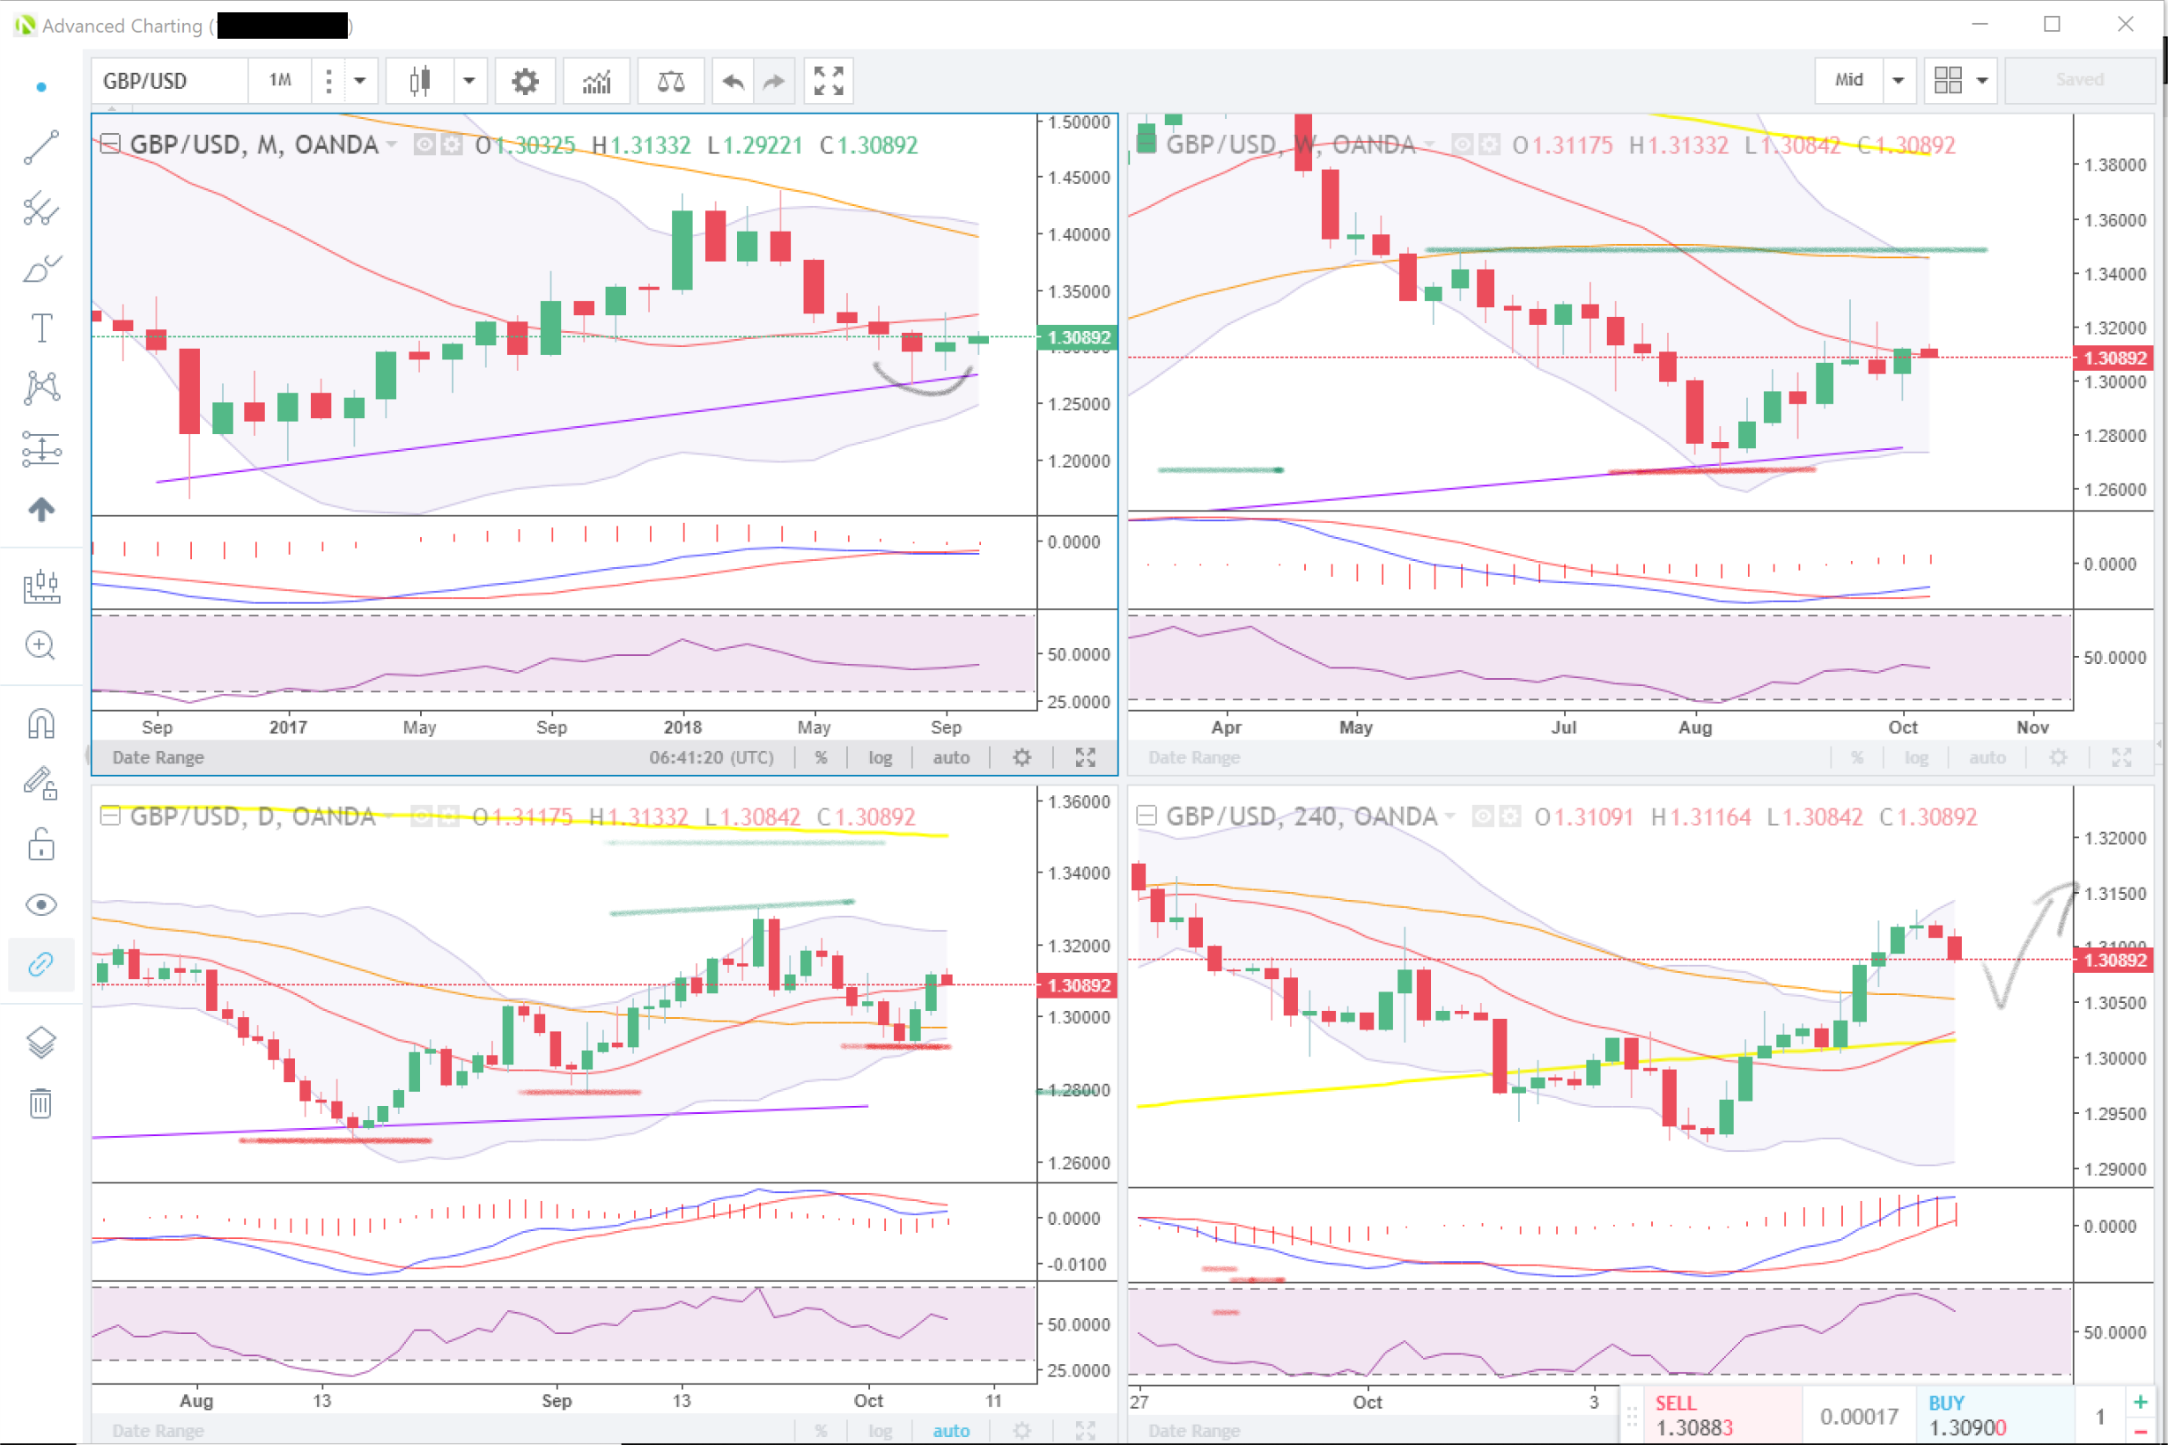The width and height of the screenshot is (2168, 1445).
Task: Toggle fullscreen mode icon in toolbar
Action: point(828,81)
